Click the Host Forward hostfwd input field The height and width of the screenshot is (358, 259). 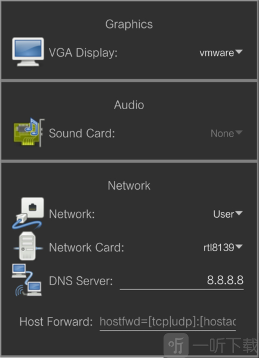tap(168, 322)
